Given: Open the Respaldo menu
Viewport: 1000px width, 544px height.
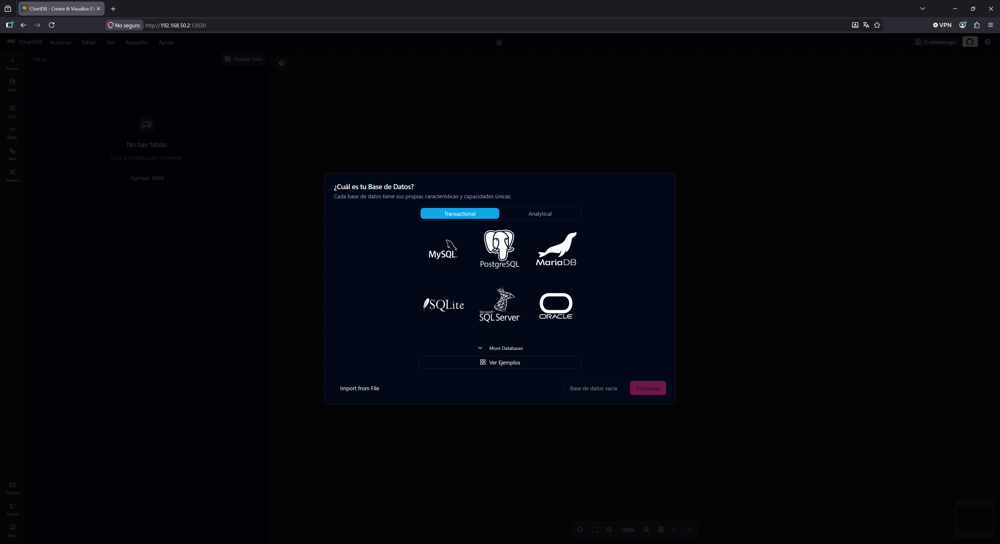Looking at the screenshot, I should tap(136, 42).
